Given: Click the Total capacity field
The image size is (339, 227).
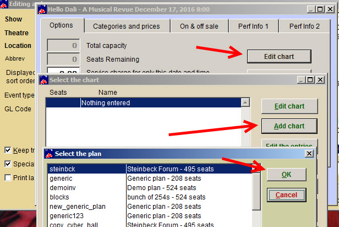Looking at the screenshot, I should click(x=64, y=45).
